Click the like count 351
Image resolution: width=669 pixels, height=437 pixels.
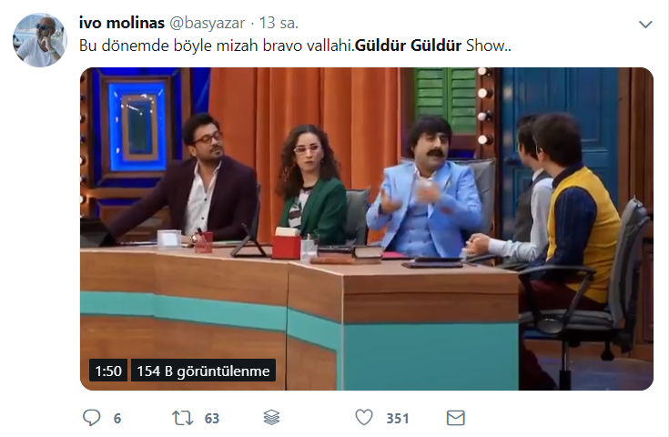398,418
